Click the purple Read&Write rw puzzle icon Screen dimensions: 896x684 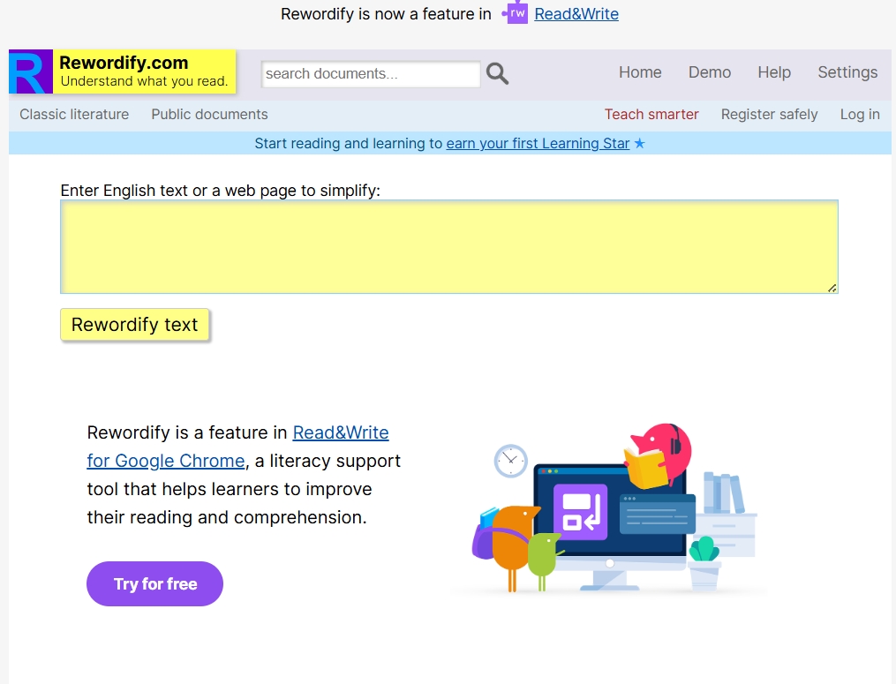click(516, 13)
